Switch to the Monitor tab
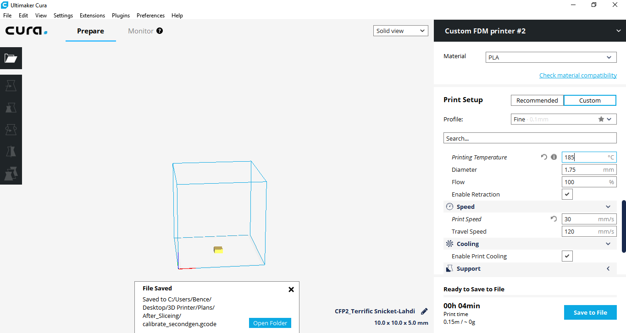 tap(140, 31)
